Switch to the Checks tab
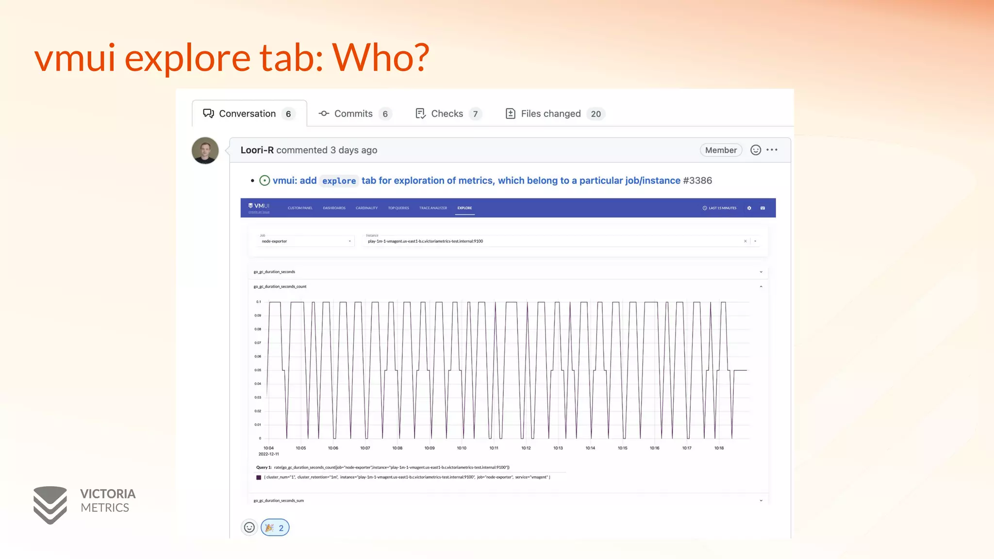Viewport: 994px width, 559px height. click(448, 114)
